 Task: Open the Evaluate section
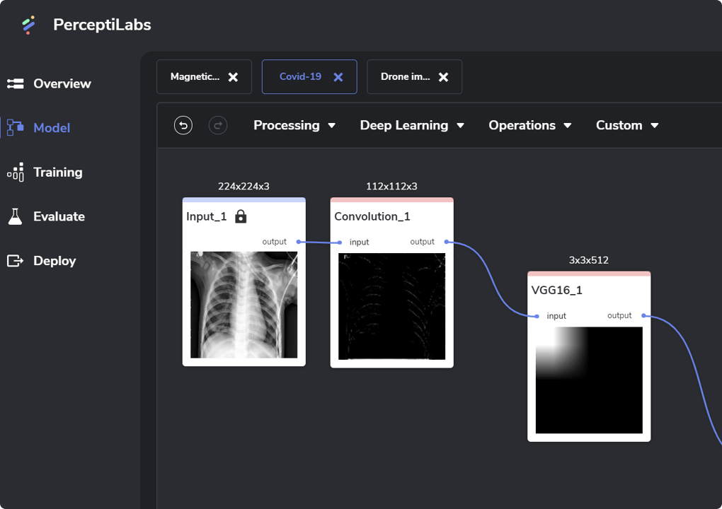pos(59,216)
